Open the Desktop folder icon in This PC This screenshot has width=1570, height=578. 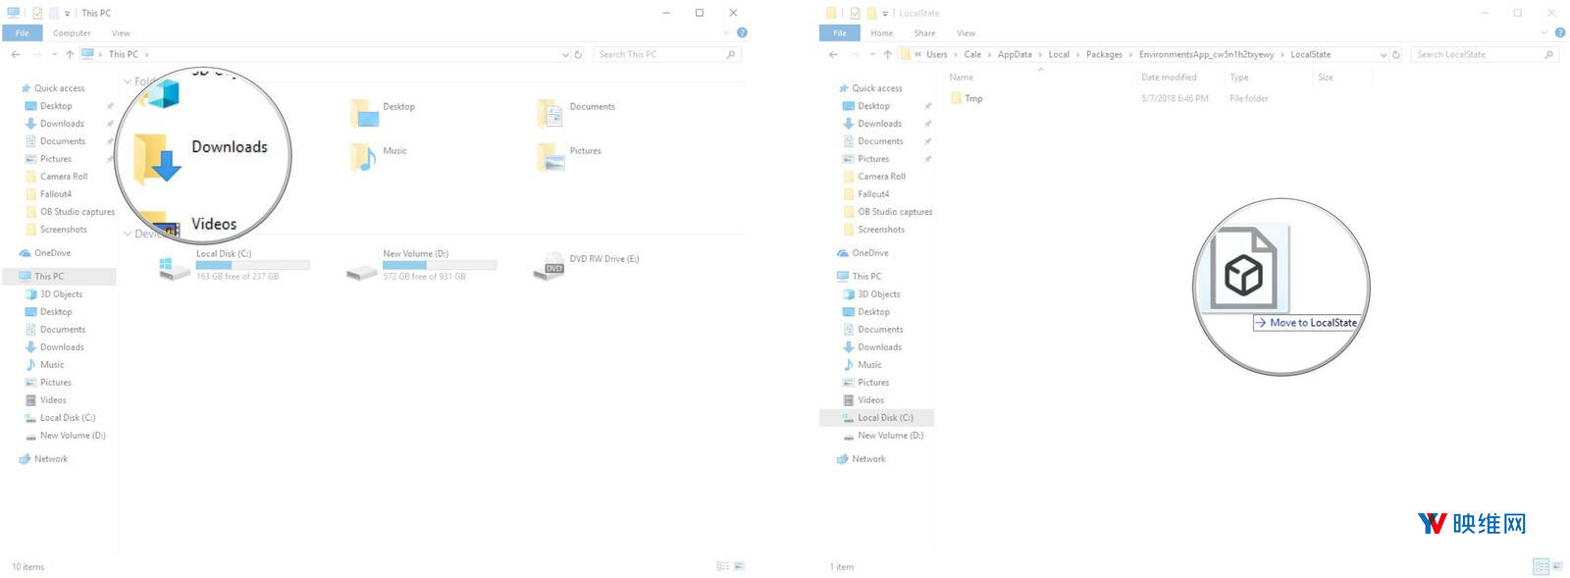(366, 113)
